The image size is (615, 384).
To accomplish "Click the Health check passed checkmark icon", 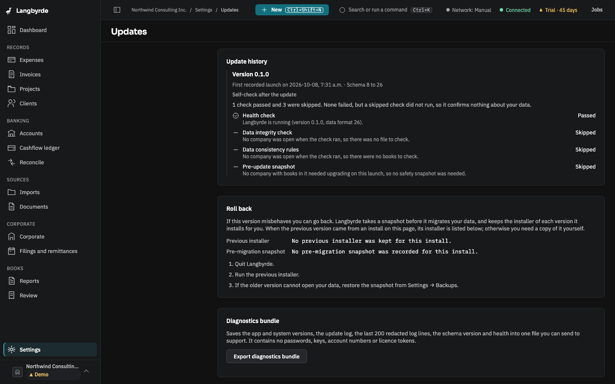I will [236, 116].
